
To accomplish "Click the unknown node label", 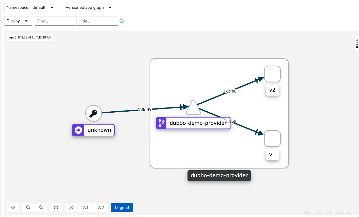I will (93, 130).
